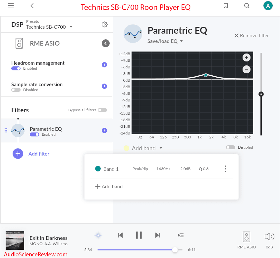
Task: Click Remove filter
Action: pyautogui.click(x=252, y=36)
